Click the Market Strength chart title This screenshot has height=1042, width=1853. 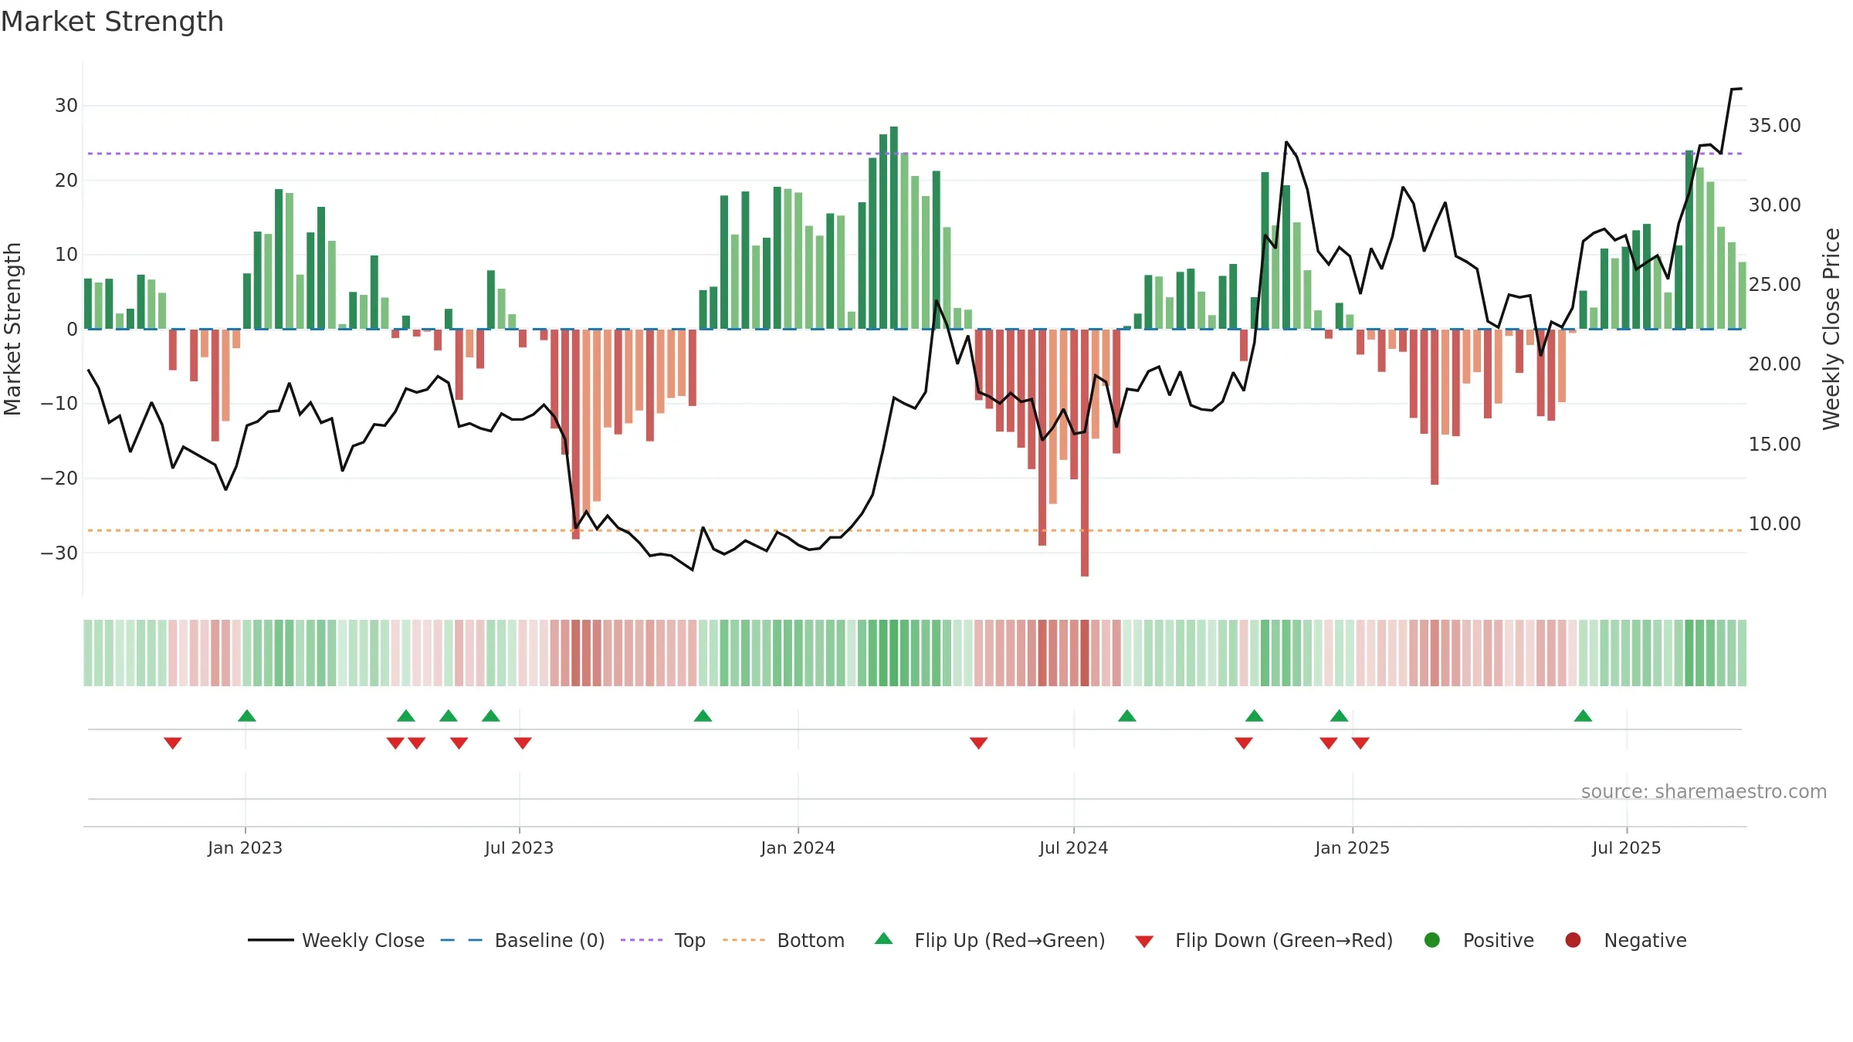[112, 22]
